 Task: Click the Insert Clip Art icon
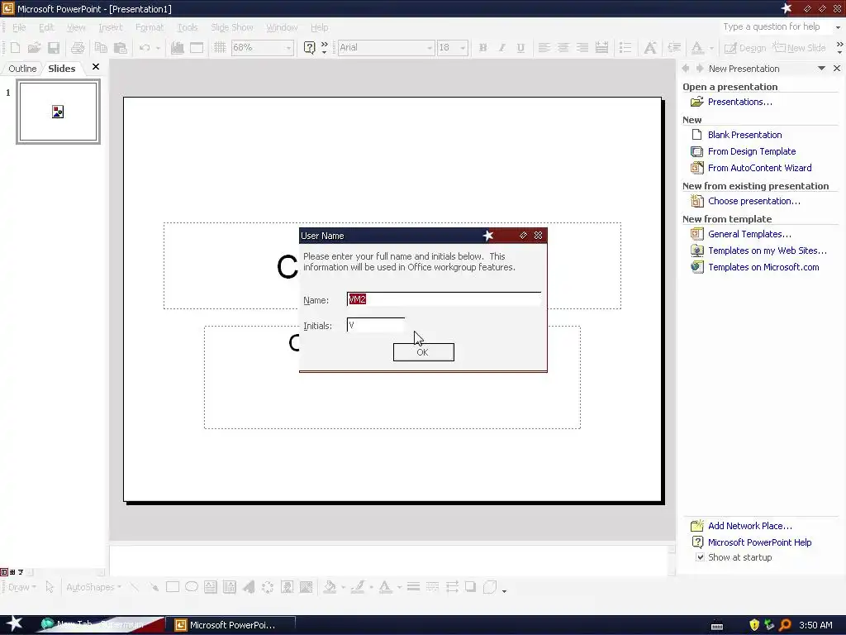pyautogui.click(x=287, y=587)
